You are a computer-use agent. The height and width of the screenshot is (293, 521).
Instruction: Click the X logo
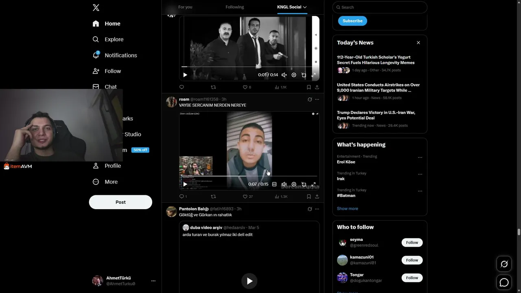(x=96, y=7)
